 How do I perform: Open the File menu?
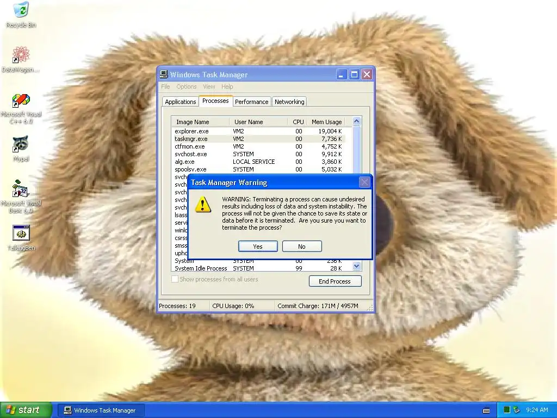tap(165, 87)
